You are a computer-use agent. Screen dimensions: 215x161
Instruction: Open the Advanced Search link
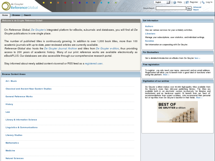click(x=197, y=8)
